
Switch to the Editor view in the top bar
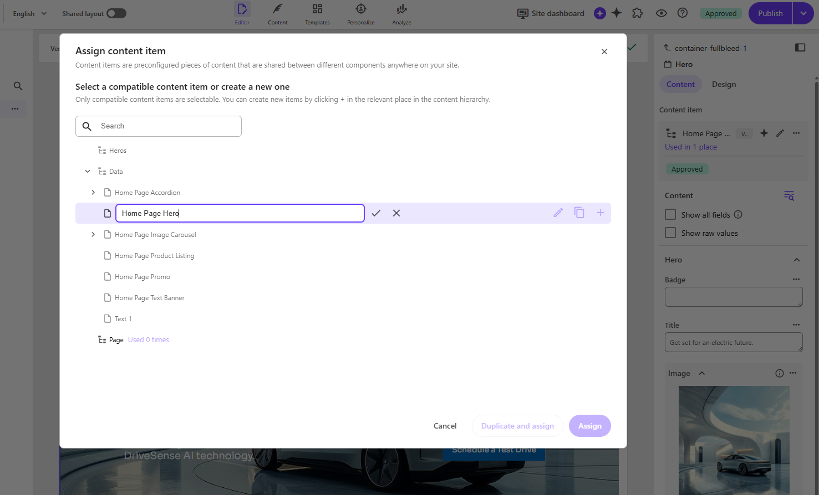(x=242, y=13)
